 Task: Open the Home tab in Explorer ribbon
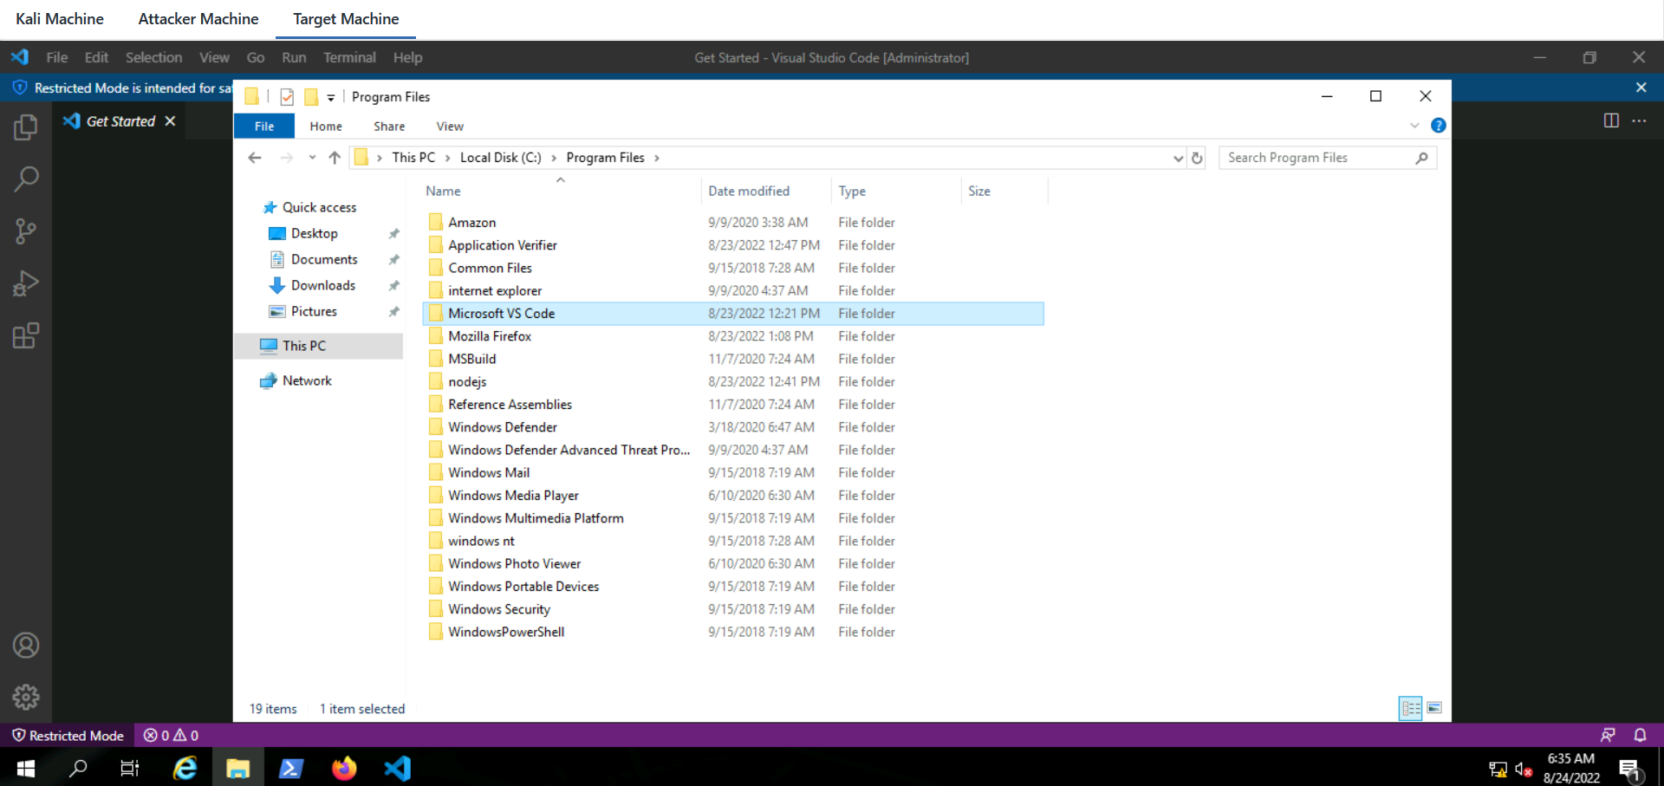pyautogui.click(x=326, y=127)
